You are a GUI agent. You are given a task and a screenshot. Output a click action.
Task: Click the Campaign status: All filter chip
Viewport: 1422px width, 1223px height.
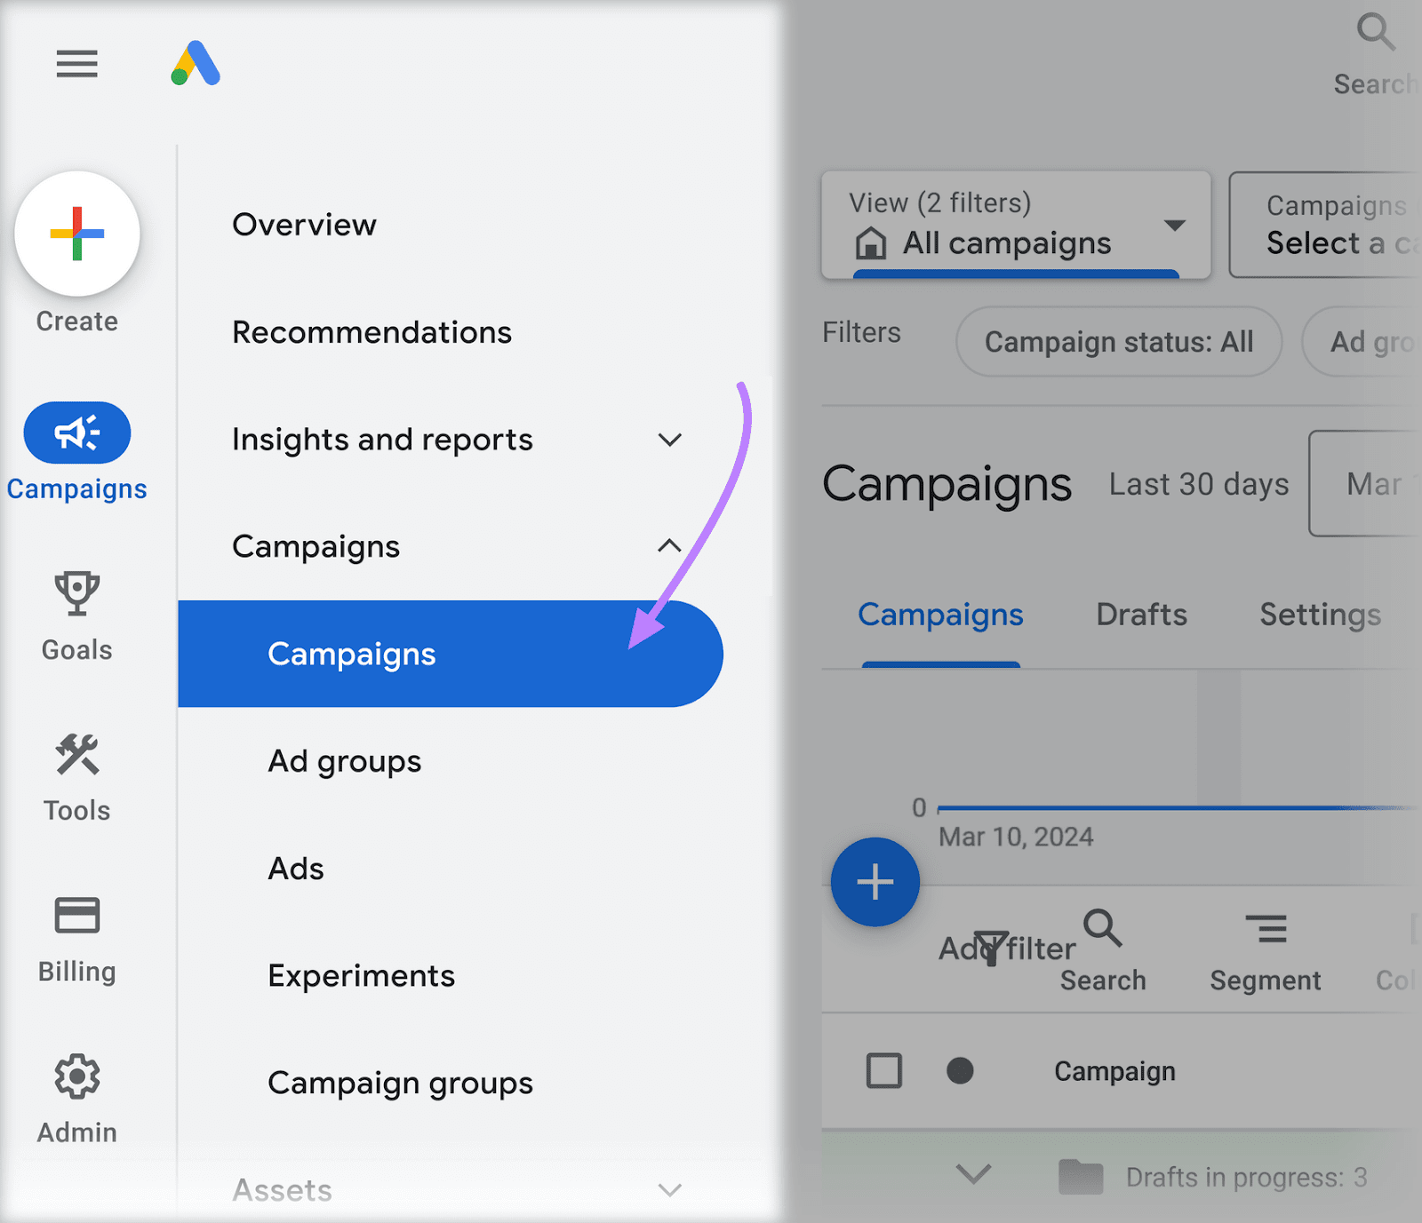click(1118, 342)
